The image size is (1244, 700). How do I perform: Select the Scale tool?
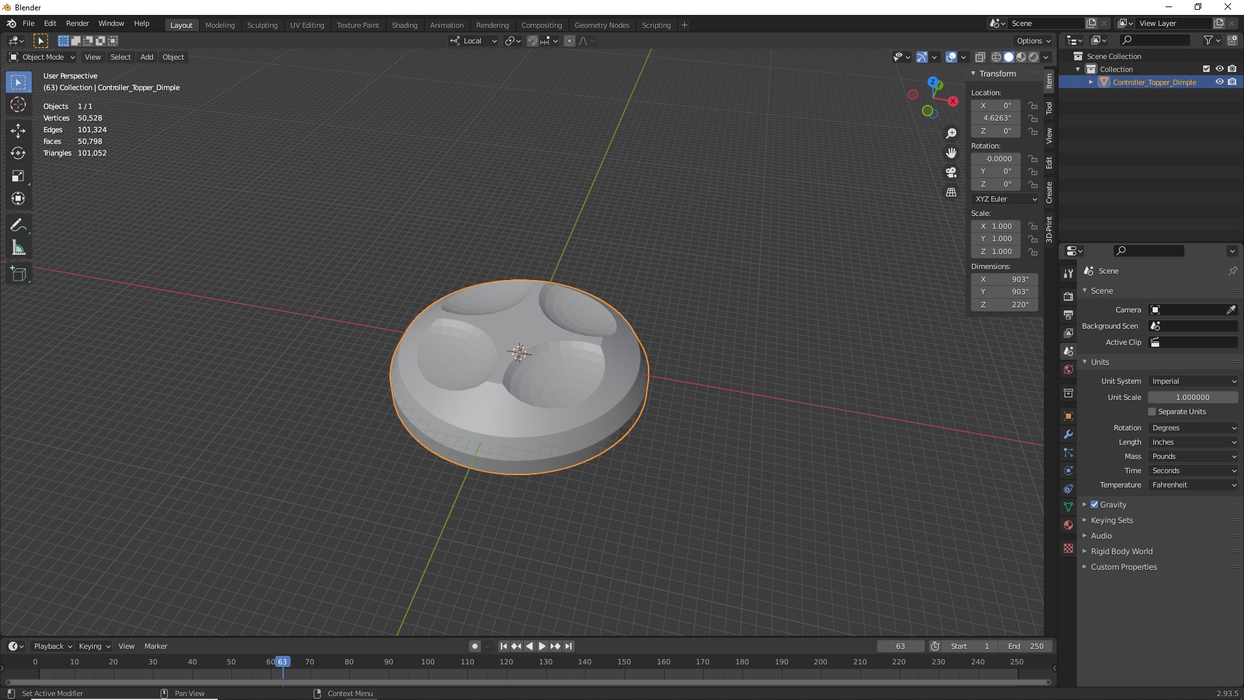click(x=18, y=176)
